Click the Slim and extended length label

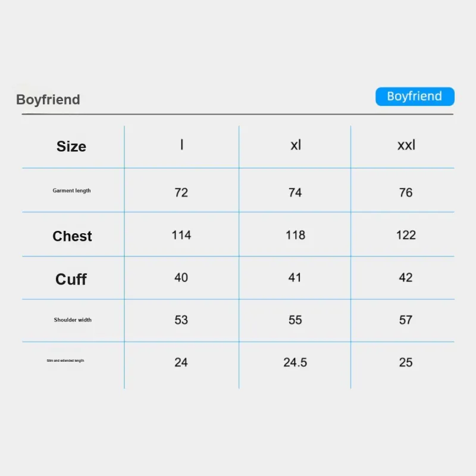65,361
